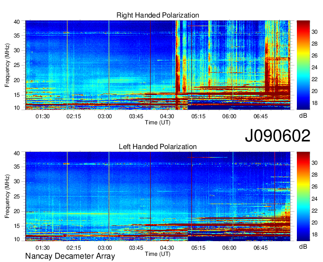Click the 03:00 tick label on bottom plot
323x262 pixels.
pyautogui.click(x=104, y=248)
